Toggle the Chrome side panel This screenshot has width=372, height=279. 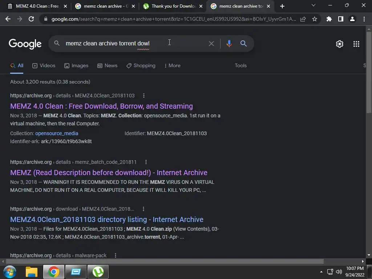click(x=341, y=19)
